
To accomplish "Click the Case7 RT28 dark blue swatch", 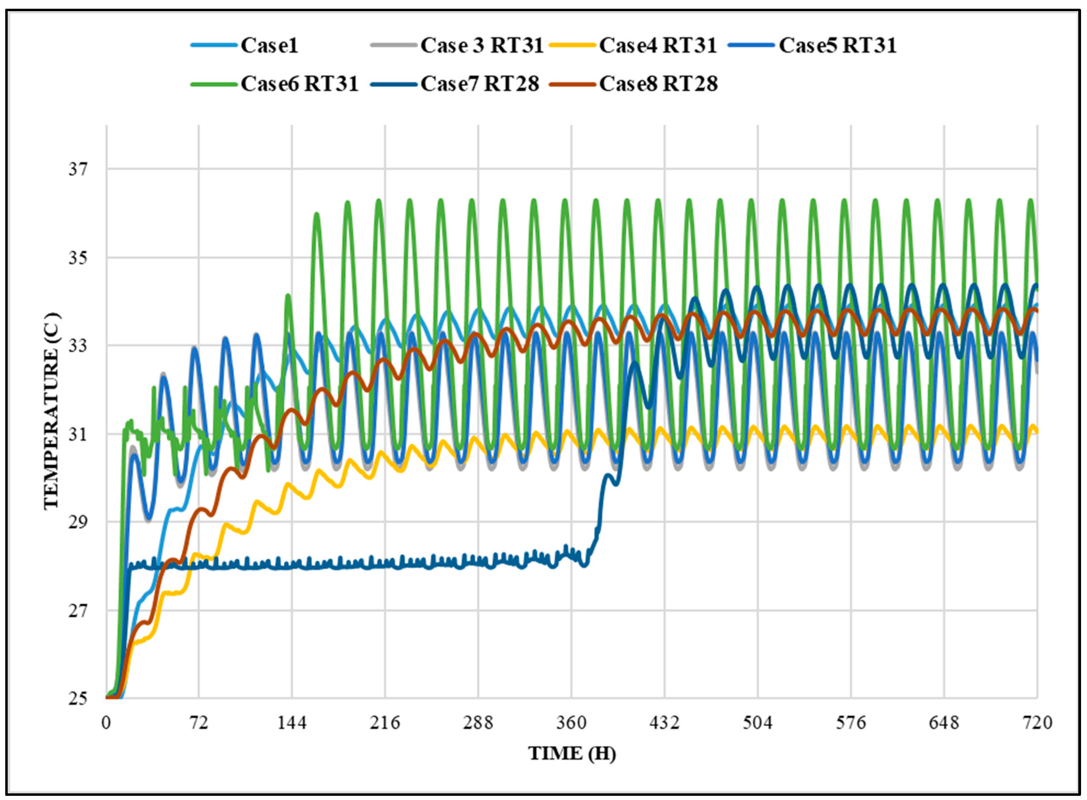I will (393, 84).
